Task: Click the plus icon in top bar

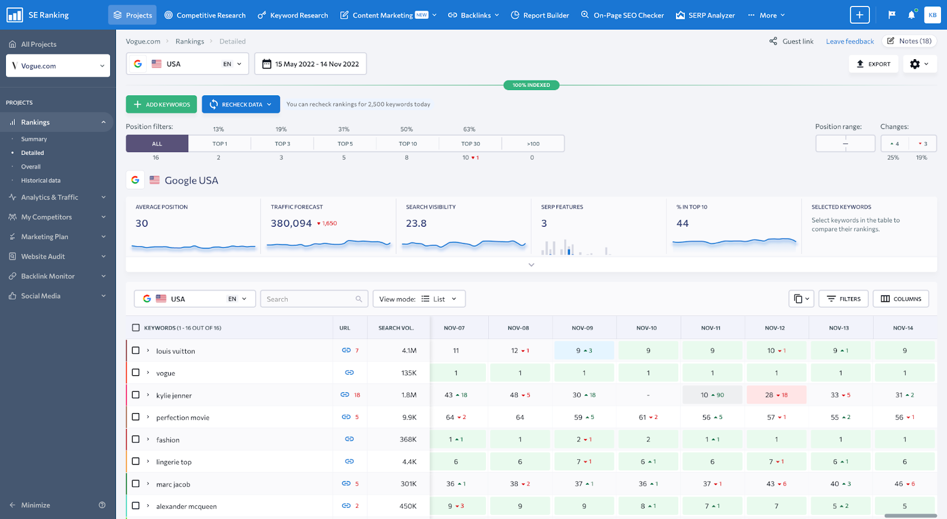Action: [x=859, y=15]
